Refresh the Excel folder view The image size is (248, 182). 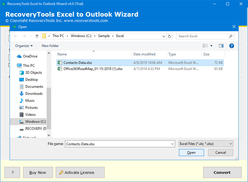coord(169,36)
